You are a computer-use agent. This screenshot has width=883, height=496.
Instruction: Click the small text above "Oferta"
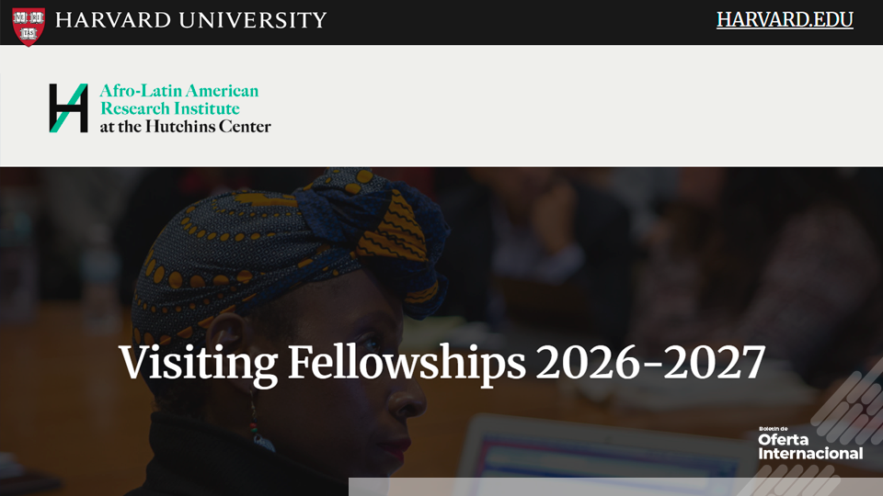(x=774, y=429)
